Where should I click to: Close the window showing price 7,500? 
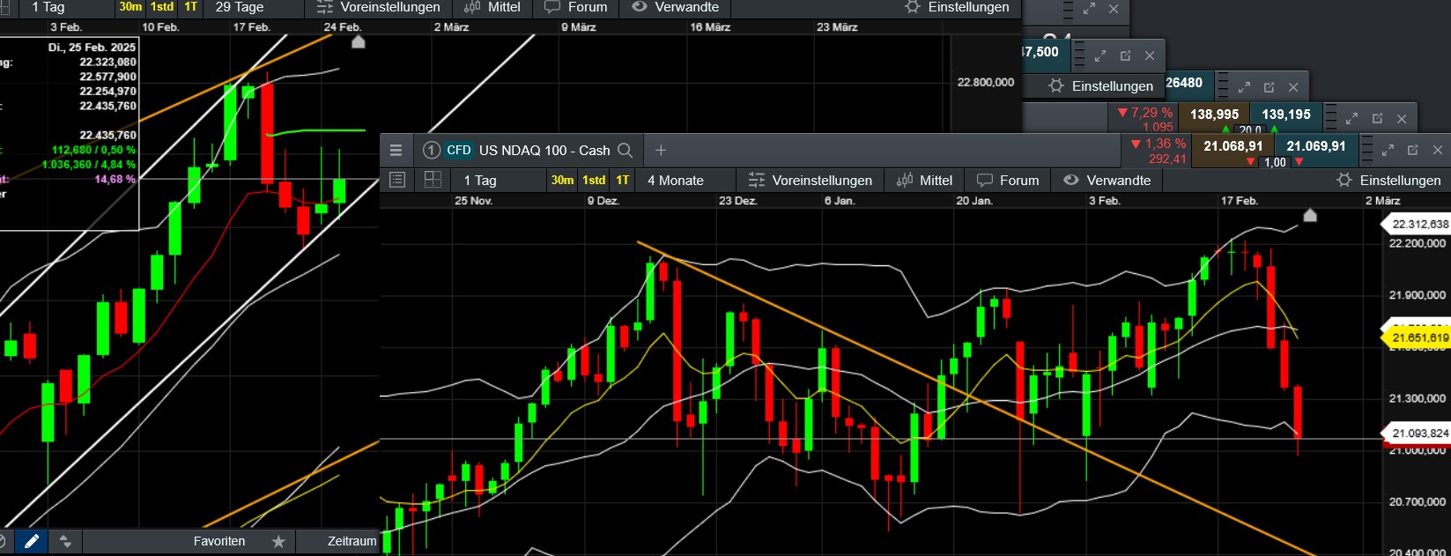click(1150, 56)
